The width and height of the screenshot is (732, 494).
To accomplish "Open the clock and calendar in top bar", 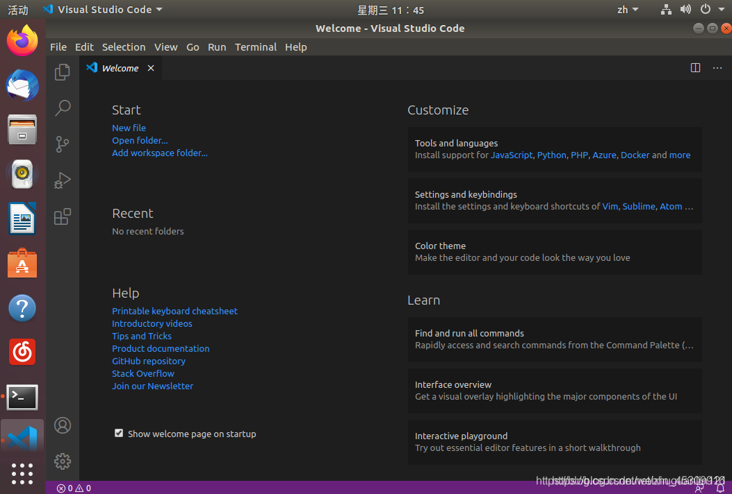I will pyautogui.click(x=391, y=10).
